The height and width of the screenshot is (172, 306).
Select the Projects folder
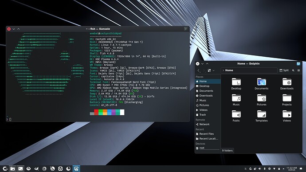[x=286, y=100]
